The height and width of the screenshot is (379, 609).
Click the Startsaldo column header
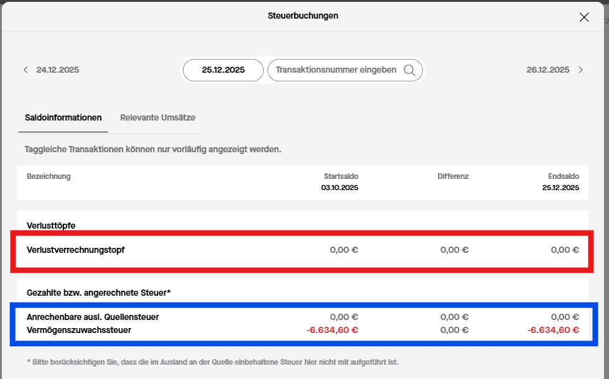click(x=340, y=176)
